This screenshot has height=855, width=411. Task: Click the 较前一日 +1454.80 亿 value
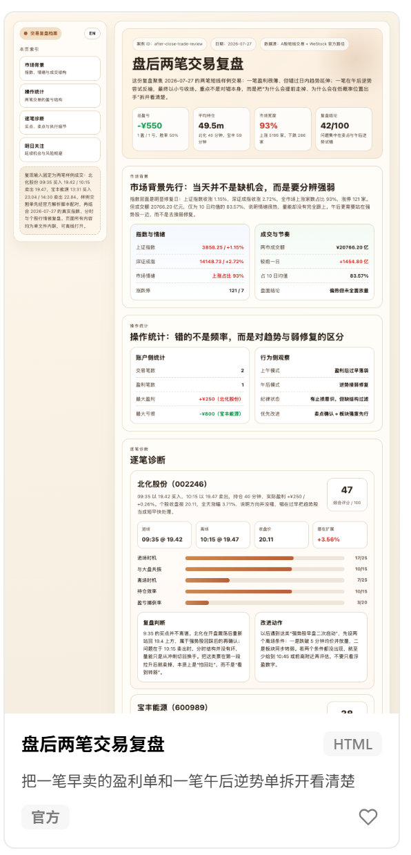coord(354,262)
